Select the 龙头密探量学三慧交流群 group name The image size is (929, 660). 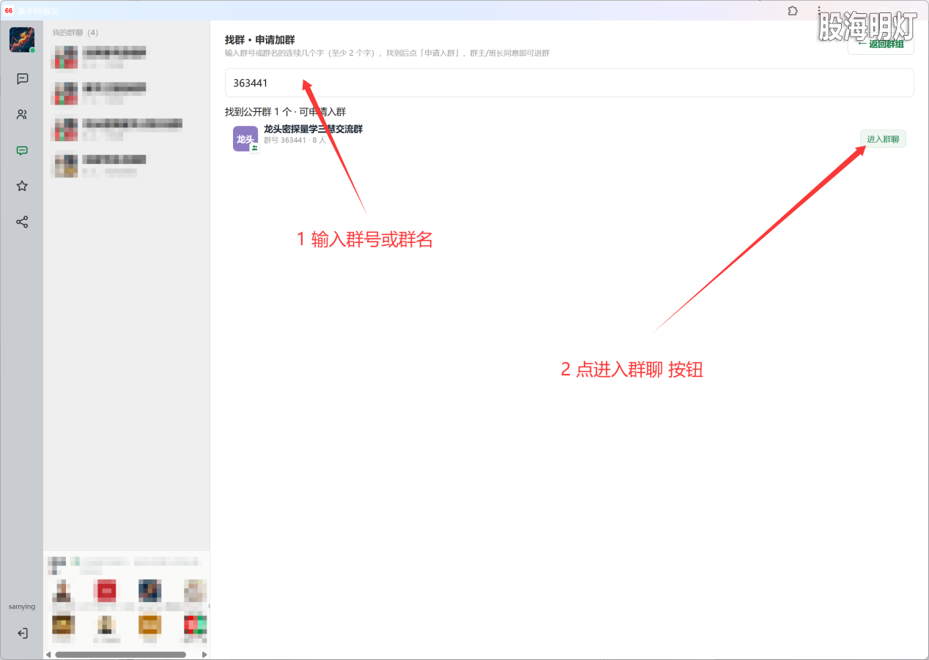(x=313, y=129)
